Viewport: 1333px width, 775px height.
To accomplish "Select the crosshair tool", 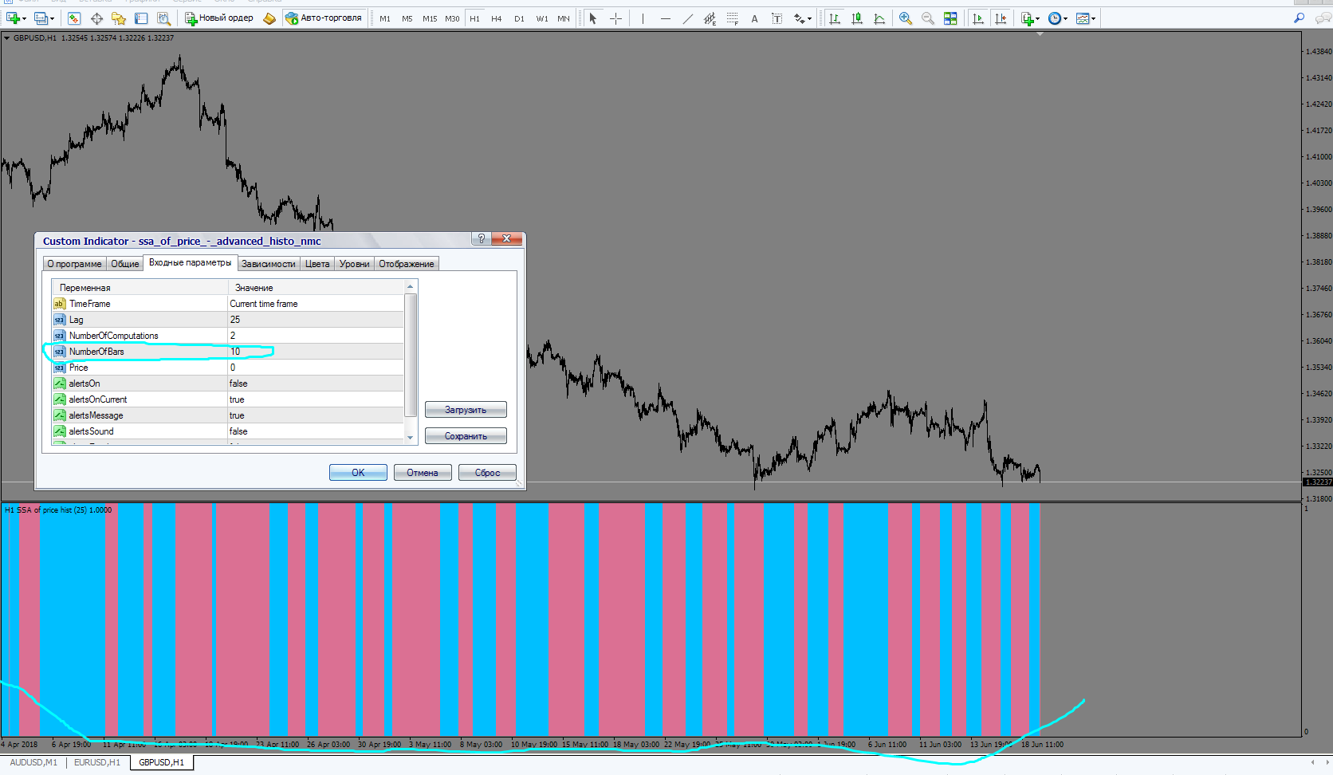I will [615, 18].
